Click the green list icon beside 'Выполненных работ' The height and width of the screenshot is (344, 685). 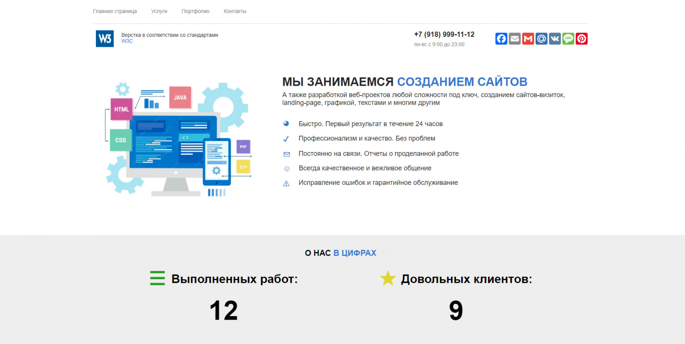click(158, 278)
